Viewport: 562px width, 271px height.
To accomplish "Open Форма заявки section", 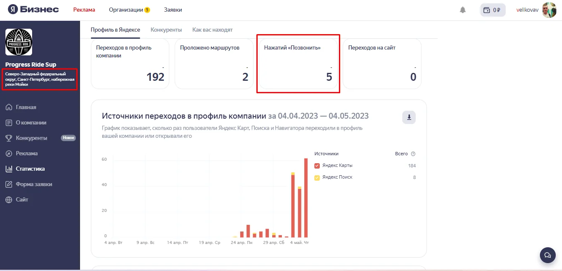I will click(34, 184).
